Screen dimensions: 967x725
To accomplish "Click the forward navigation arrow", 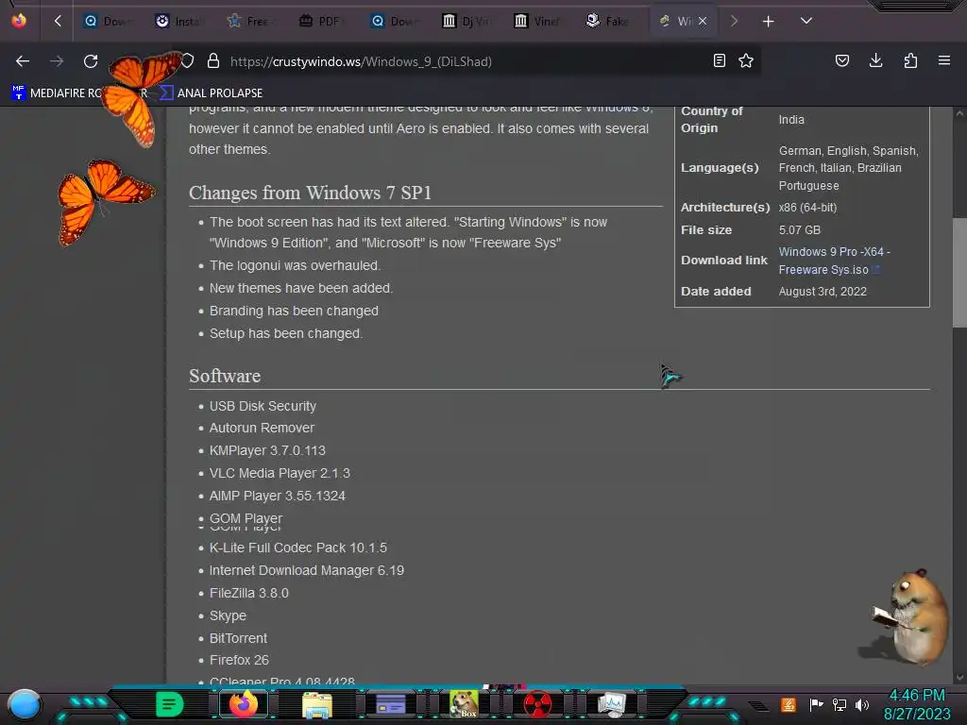I will [57, 61].
